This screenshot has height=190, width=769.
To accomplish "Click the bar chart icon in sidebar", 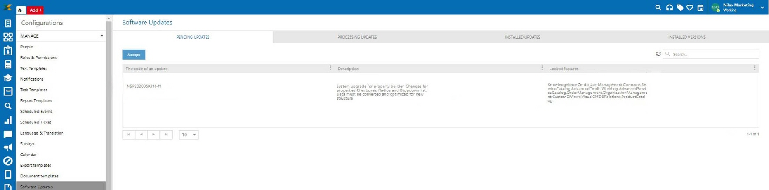I will [8, 120].
